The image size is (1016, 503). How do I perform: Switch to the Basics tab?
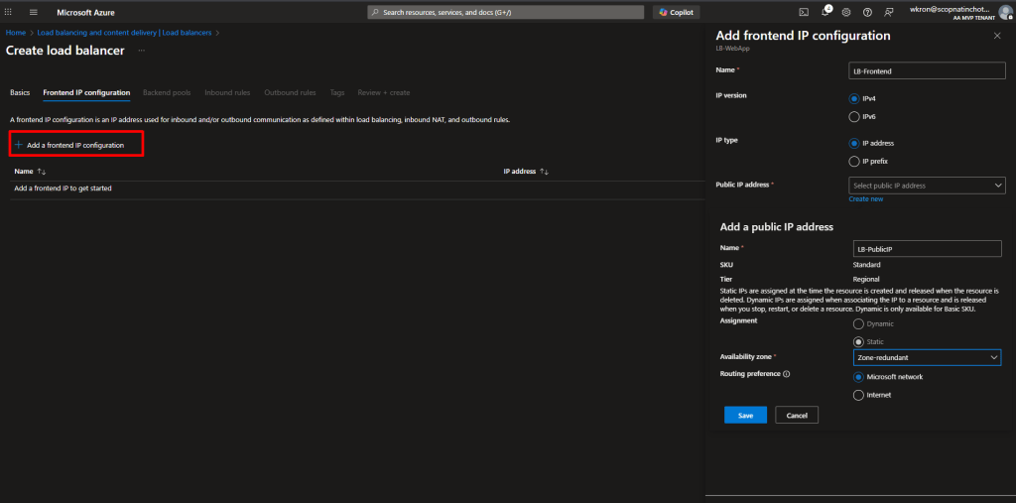[20, 92]
